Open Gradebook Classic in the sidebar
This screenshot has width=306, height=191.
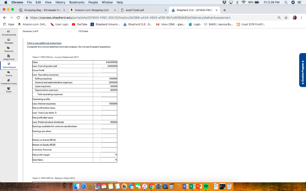tap(9, 82)
